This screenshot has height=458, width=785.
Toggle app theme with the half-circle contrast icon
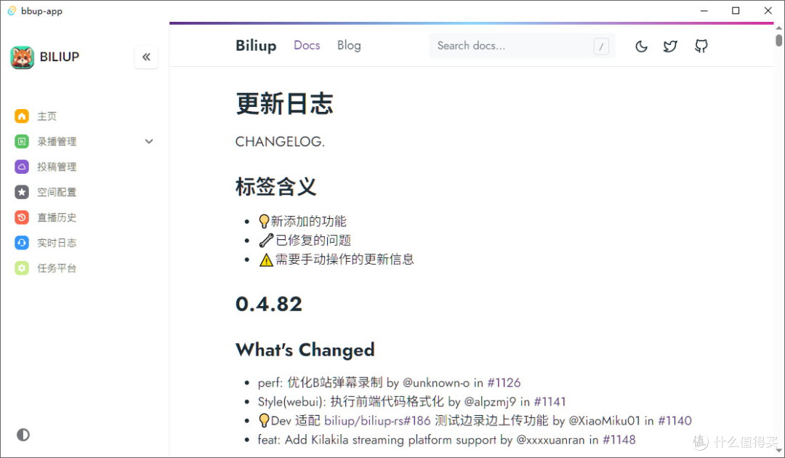[23, 435]
